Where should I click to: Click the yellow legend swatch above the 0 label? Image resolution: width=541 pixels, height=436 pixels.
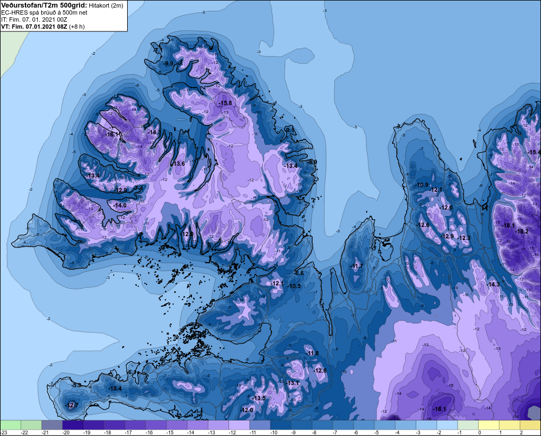pos(489,425)
